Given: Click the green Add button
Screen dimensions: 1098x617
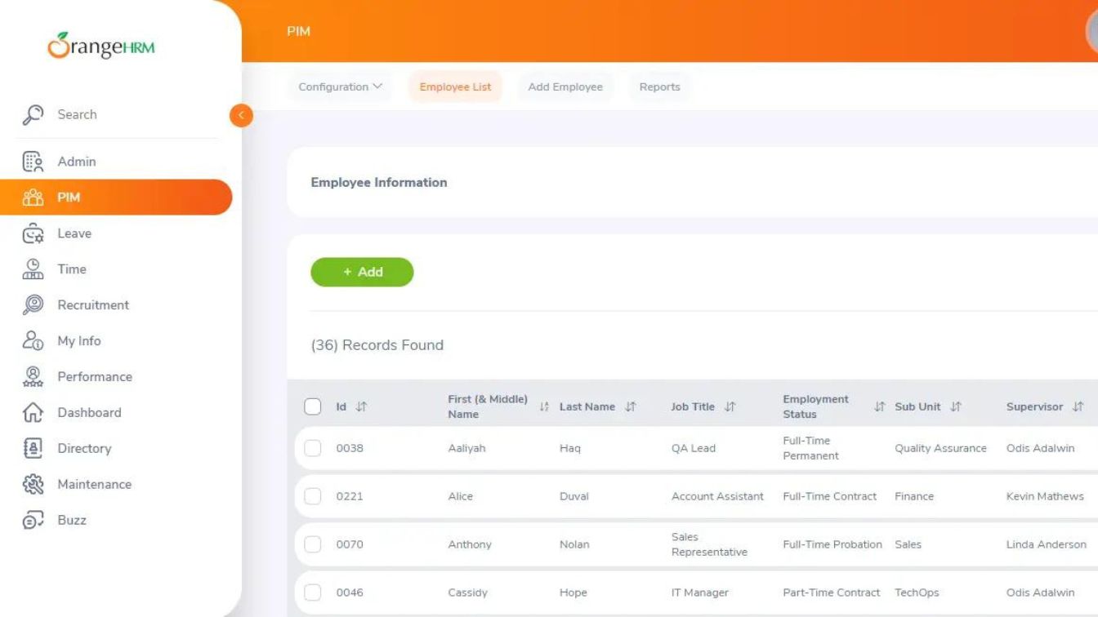Looking at the screenshot, I should pyautogui.click(x=362, y=272).
